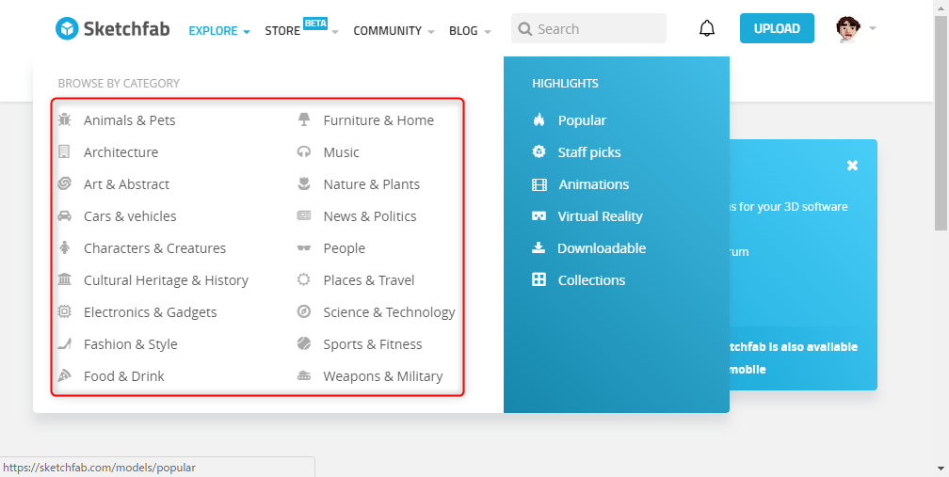Click the car icon beside Cars & vehicles
949x477 pixels.
[x=64, y=215]
